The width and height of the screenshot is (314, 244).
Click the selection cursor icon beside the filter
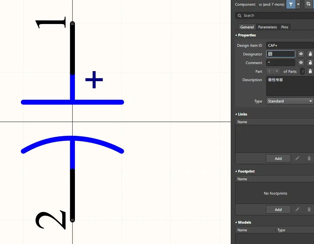coord(308,4)
